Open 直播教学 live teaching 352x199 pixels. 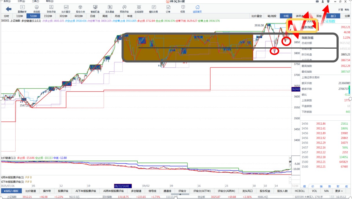(x=22, y=9)
